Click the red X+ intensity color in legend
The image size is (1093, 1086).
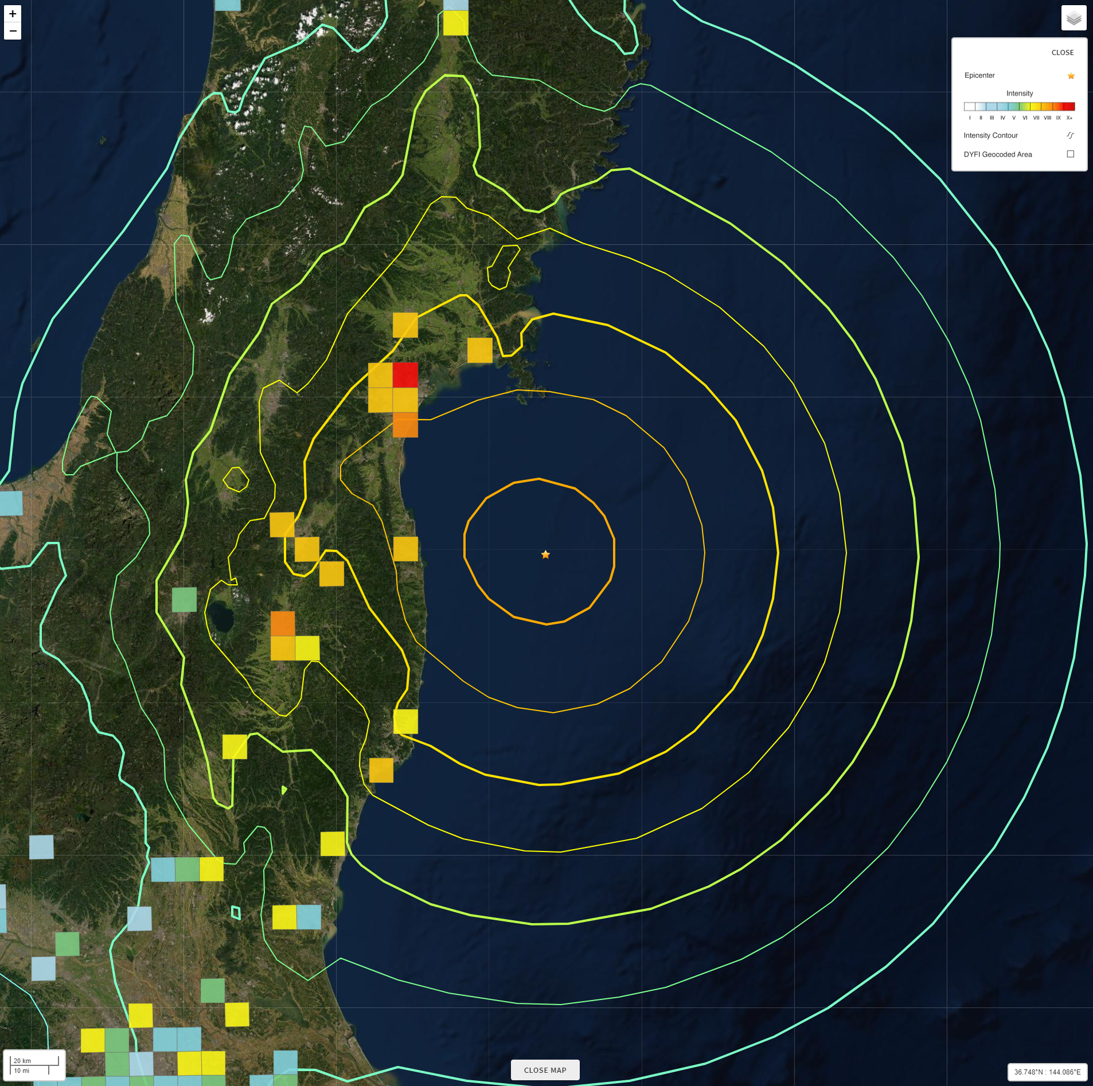pyautogui.click(x=1069, y=107)
